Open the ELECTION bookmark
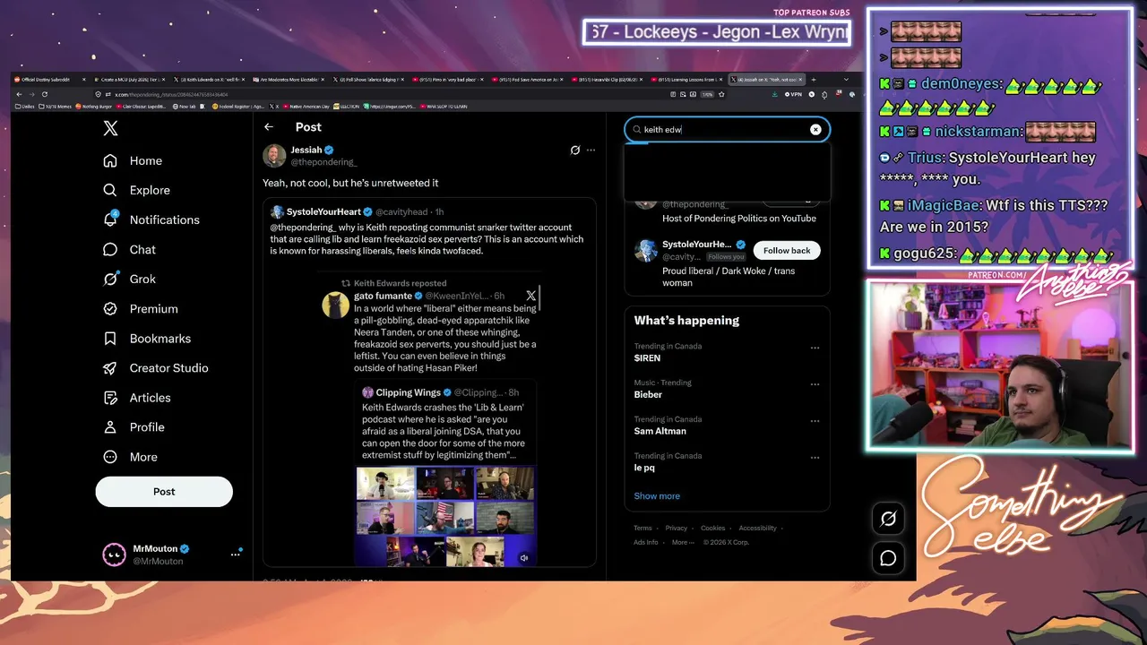1147x645 pixels. (x=347, y=107)
